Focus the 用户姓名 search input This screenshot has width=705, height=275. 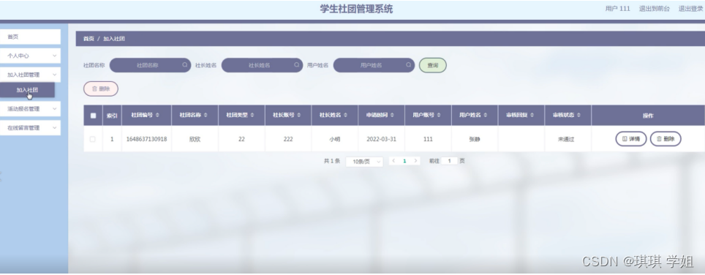click(374, 65)
